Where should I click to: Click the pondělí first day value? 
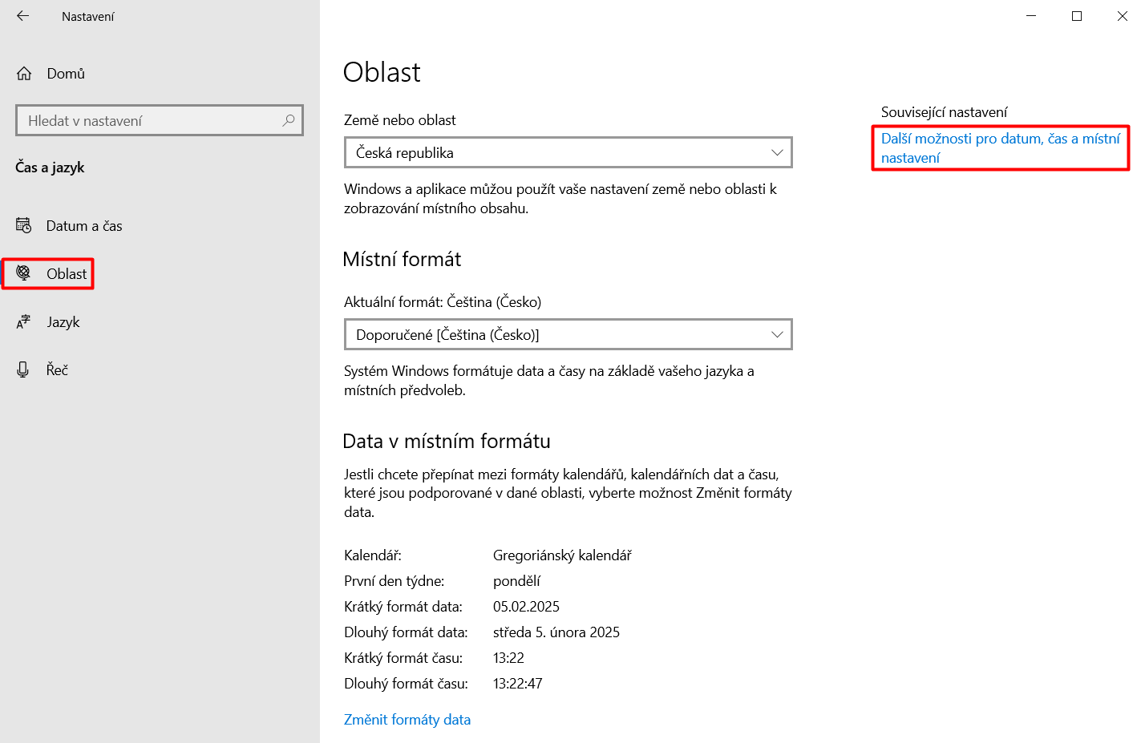click(x=517, y=581)
